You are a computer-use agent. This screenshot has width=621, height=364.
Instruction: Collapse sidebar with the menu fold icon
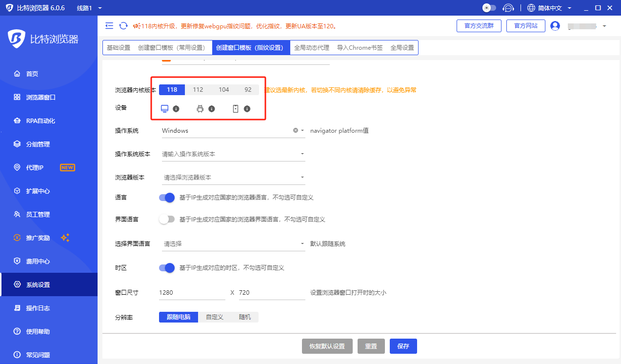[109, 26]
